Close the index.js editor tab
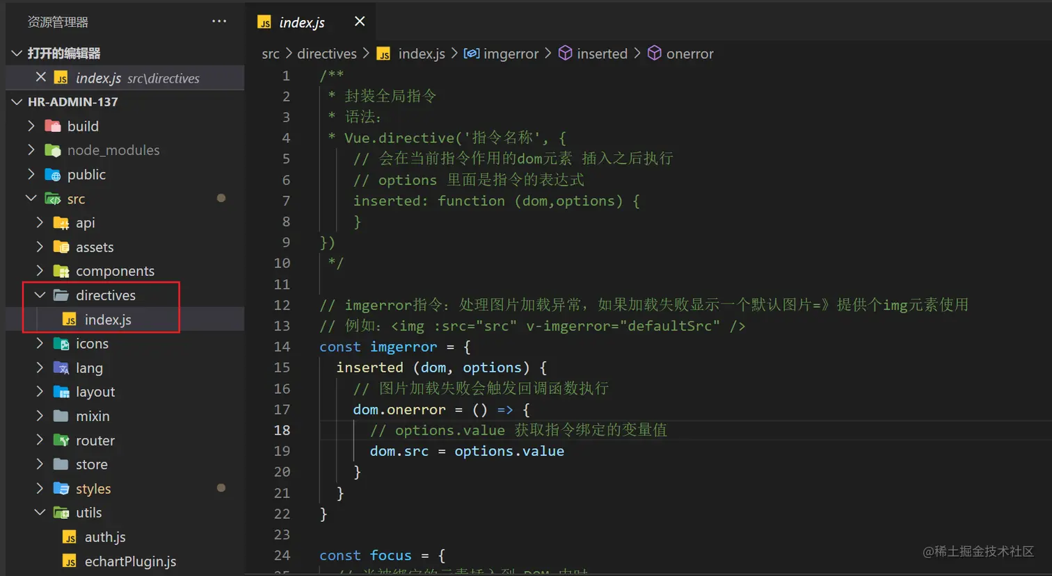Screen dimensions: 1052x576 coord(360,22)
